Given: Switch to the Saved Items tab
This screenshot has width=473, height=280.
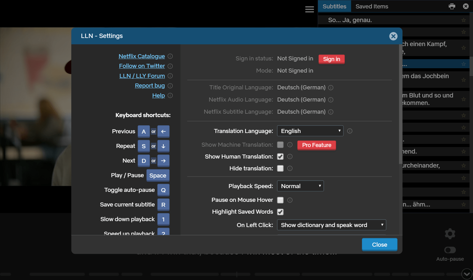Looking at the screenshot, I should pyautogui.click(x=372, y=7).
